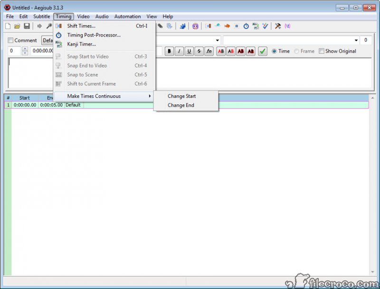Pick shadow color with fourth AB button

[251, 51]
